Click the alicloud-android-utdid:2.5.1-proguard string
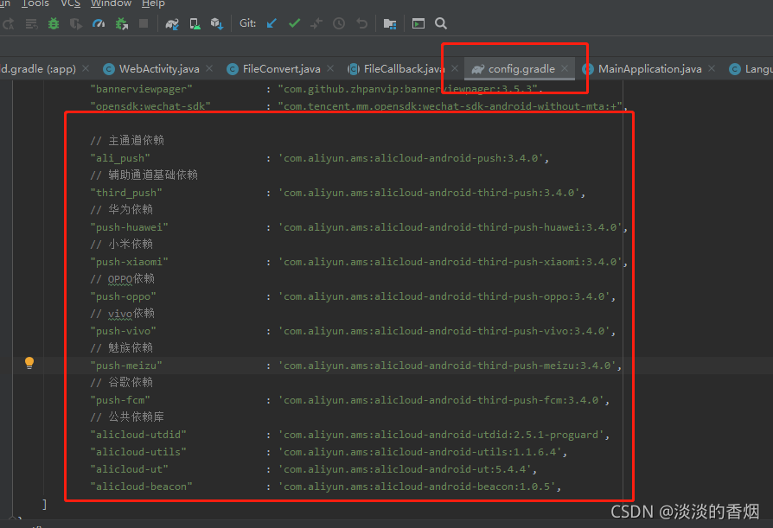 441,435
